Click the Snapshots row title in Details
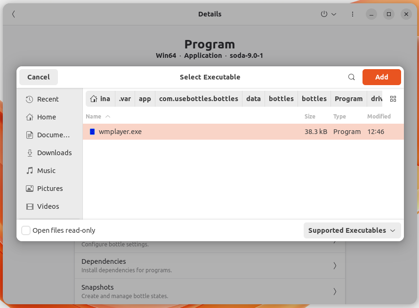This screenshot has height=308, width=419. point(97,287)
